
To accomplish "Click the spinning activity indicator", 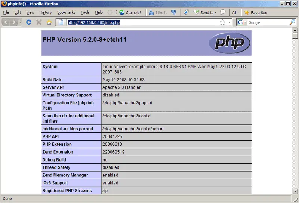I will click(x=110, y=13).
